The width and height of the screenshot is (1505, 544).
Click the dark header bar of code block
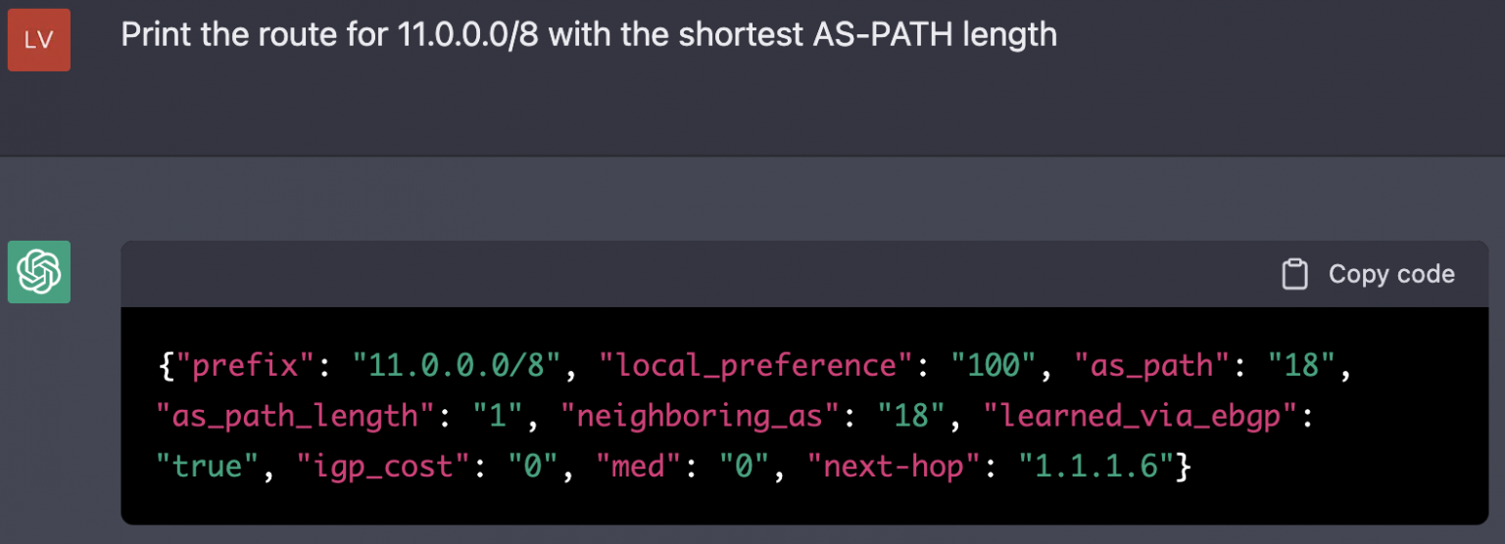(x=804, y=274)
